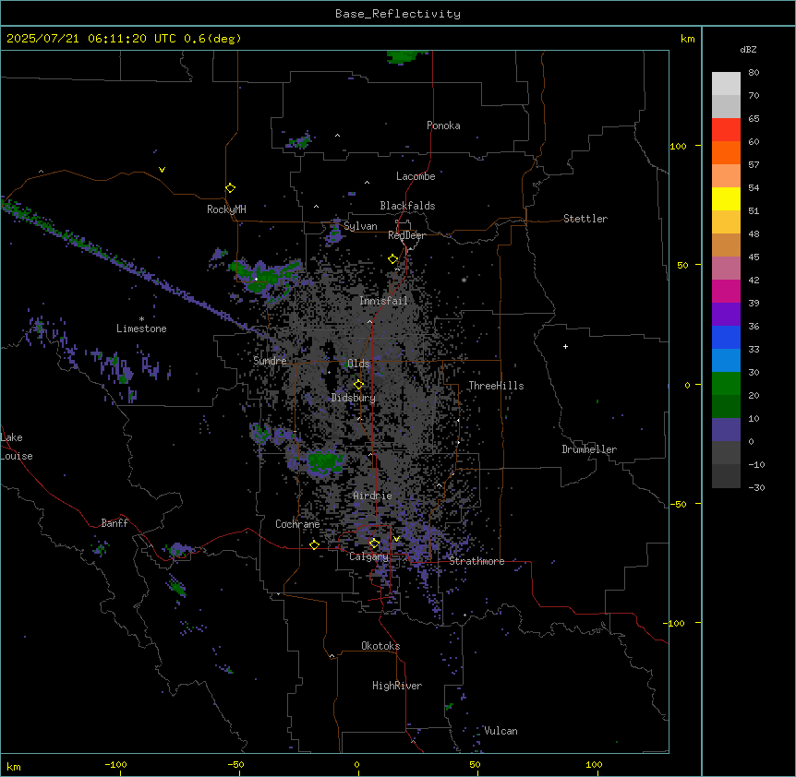796x777 pixels.
Task: Click the Stettler label
Action: (585, 219)
